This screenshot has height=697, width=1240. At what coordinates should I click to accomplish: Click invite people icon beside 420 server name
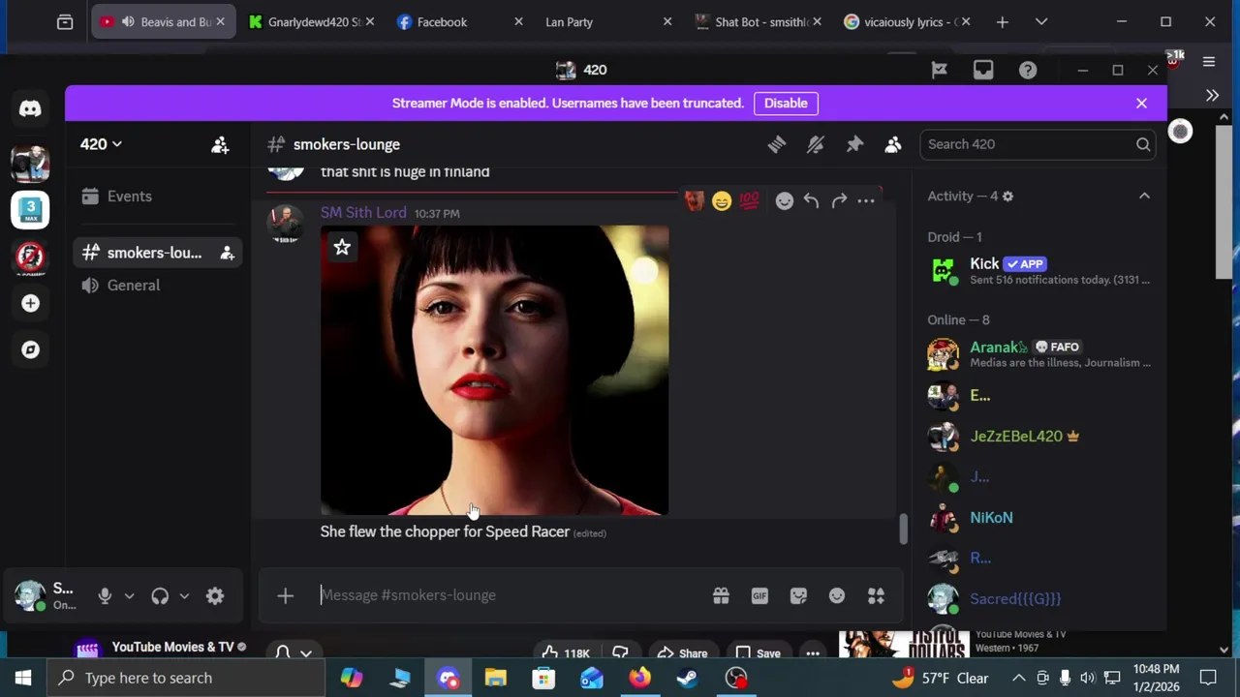(x=220, y=144)
